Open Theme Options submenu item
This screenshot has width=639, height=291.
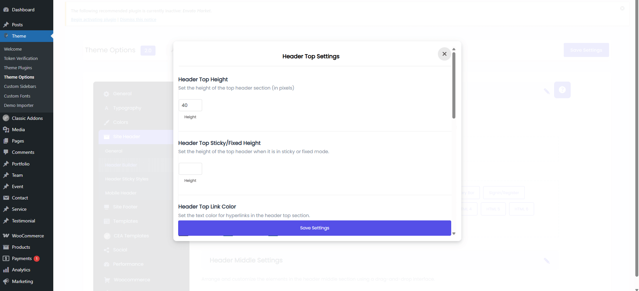coord(19,77)
